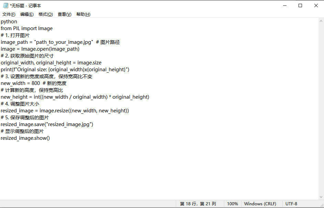324x208 pixels.
Task: Click the '100%' zoom status entry
Action: point(233,204)
